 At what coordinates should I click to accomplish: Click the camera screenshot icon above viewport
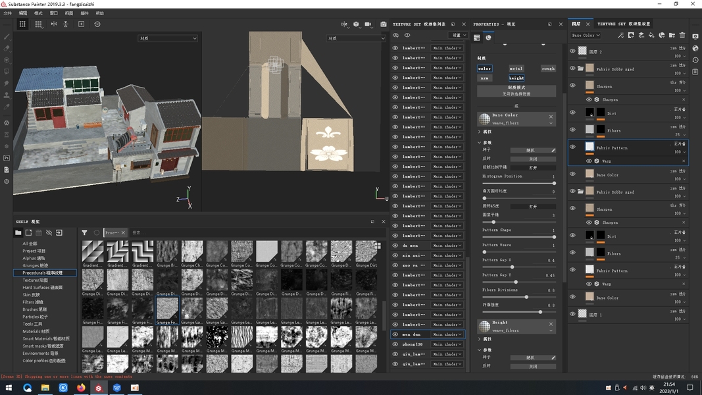point(383,24)
